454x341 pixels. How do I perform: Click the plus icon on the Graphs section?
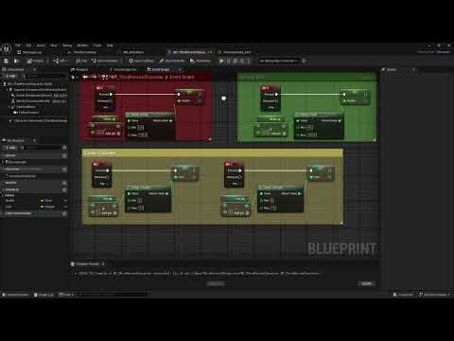[x=64, y=155]
